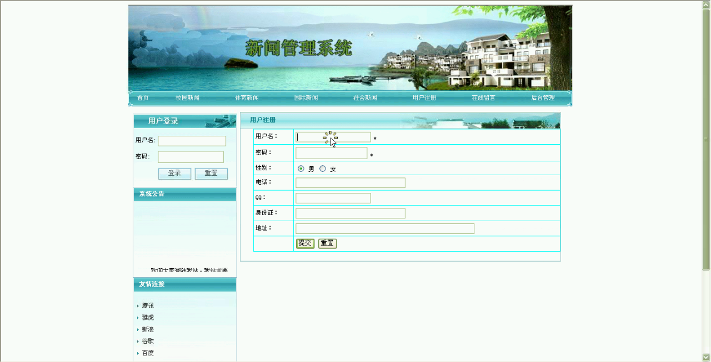Open 体育新闻 section from the nav bar
Screen dimensions: 711x362
click(x=247, y=98)
